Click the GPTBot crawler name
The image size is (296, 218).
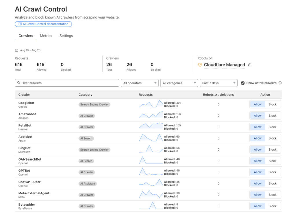click(x=24, y=171)
